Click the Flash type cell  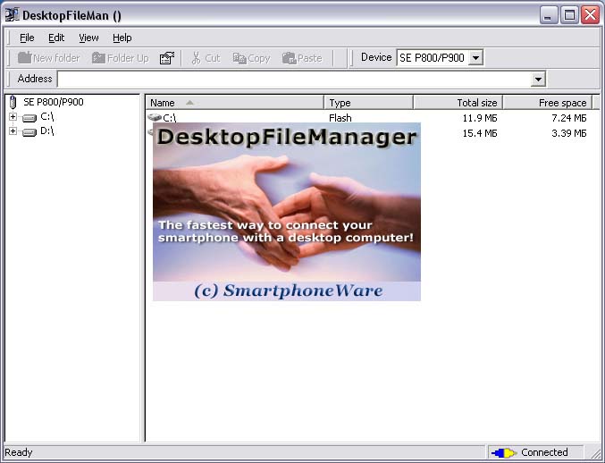(x=340, y=118)
